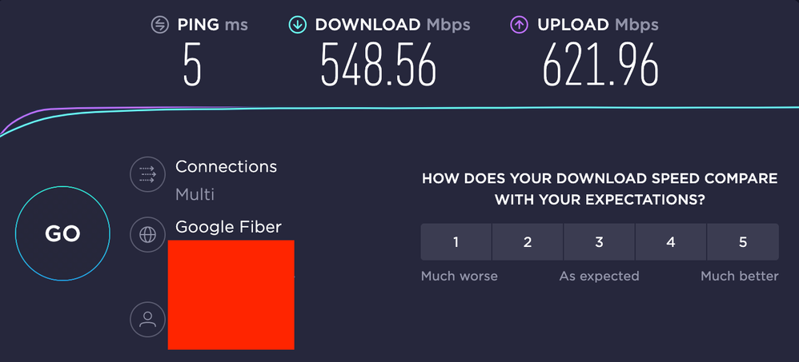Choose rating 2 for download speed
This screenshot has height=362, width=799.
click(x=528, y=242)
